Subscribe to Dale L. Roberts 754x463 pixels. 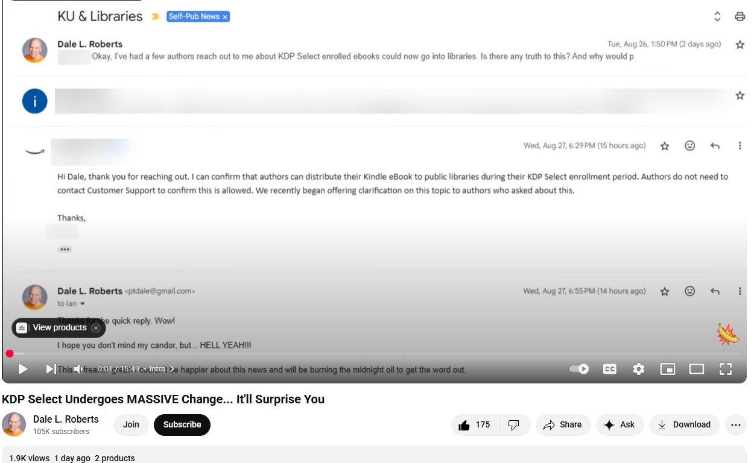click(x=182, y=425)
